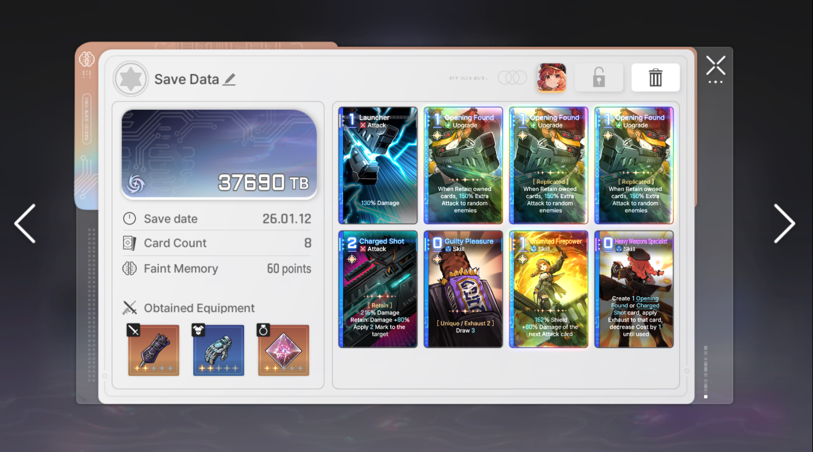Click the save date value 26.01.12
The height and width of the screenshot is (452, 813).
pos(287,219)
